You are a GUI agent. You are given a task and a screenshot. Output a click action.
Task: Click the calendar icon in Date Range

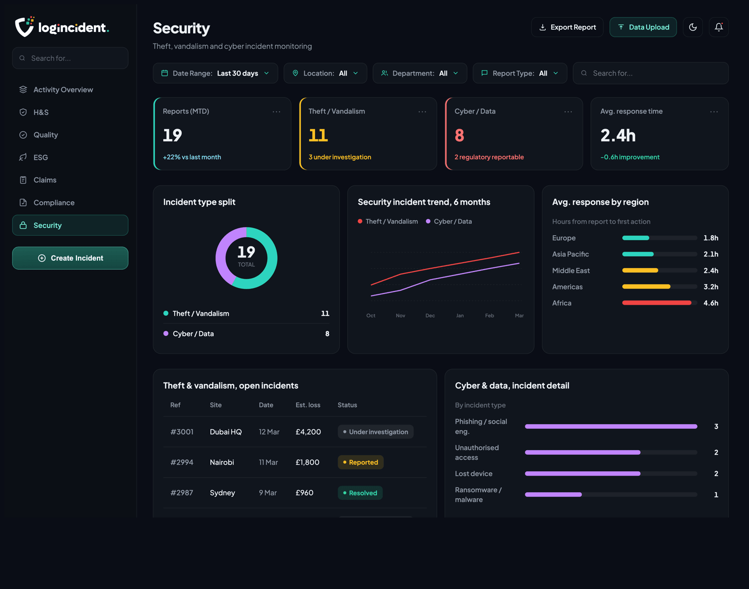point(164,73)
